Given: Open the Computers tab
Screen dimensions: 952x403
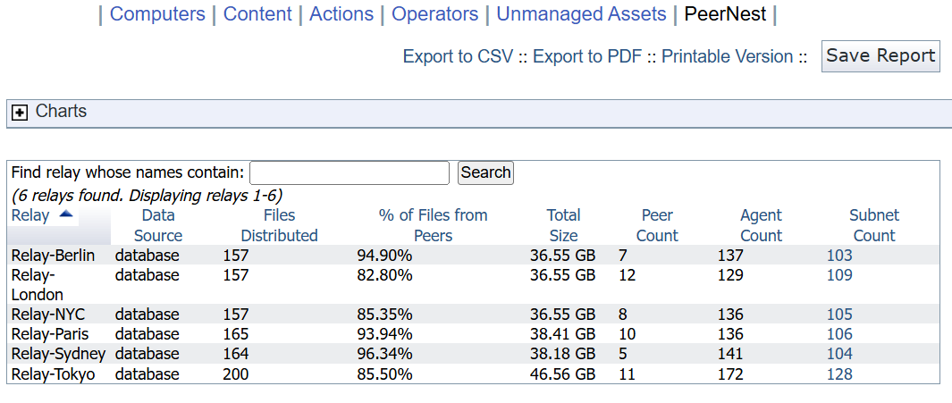Looking at the screenshot, I should tap(157, 14).
